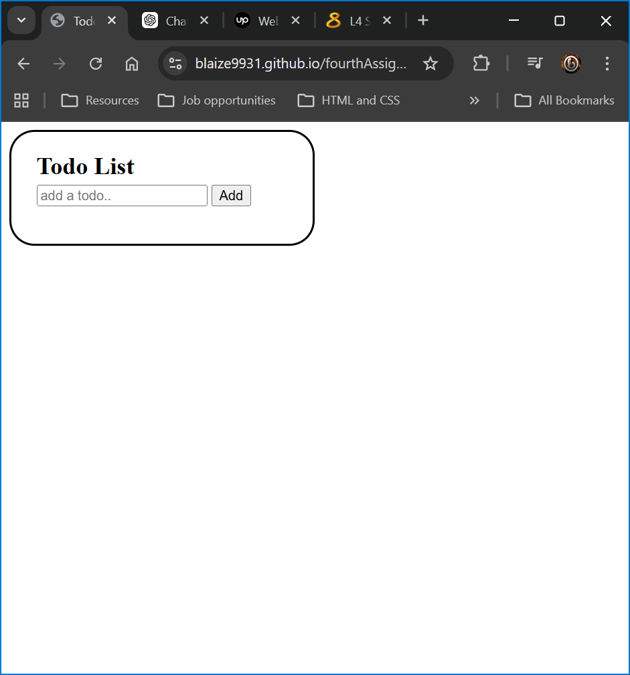Open the All Bookmarks folder
Image resolution: width=630 pixels, height=675 pixels.
564,100
